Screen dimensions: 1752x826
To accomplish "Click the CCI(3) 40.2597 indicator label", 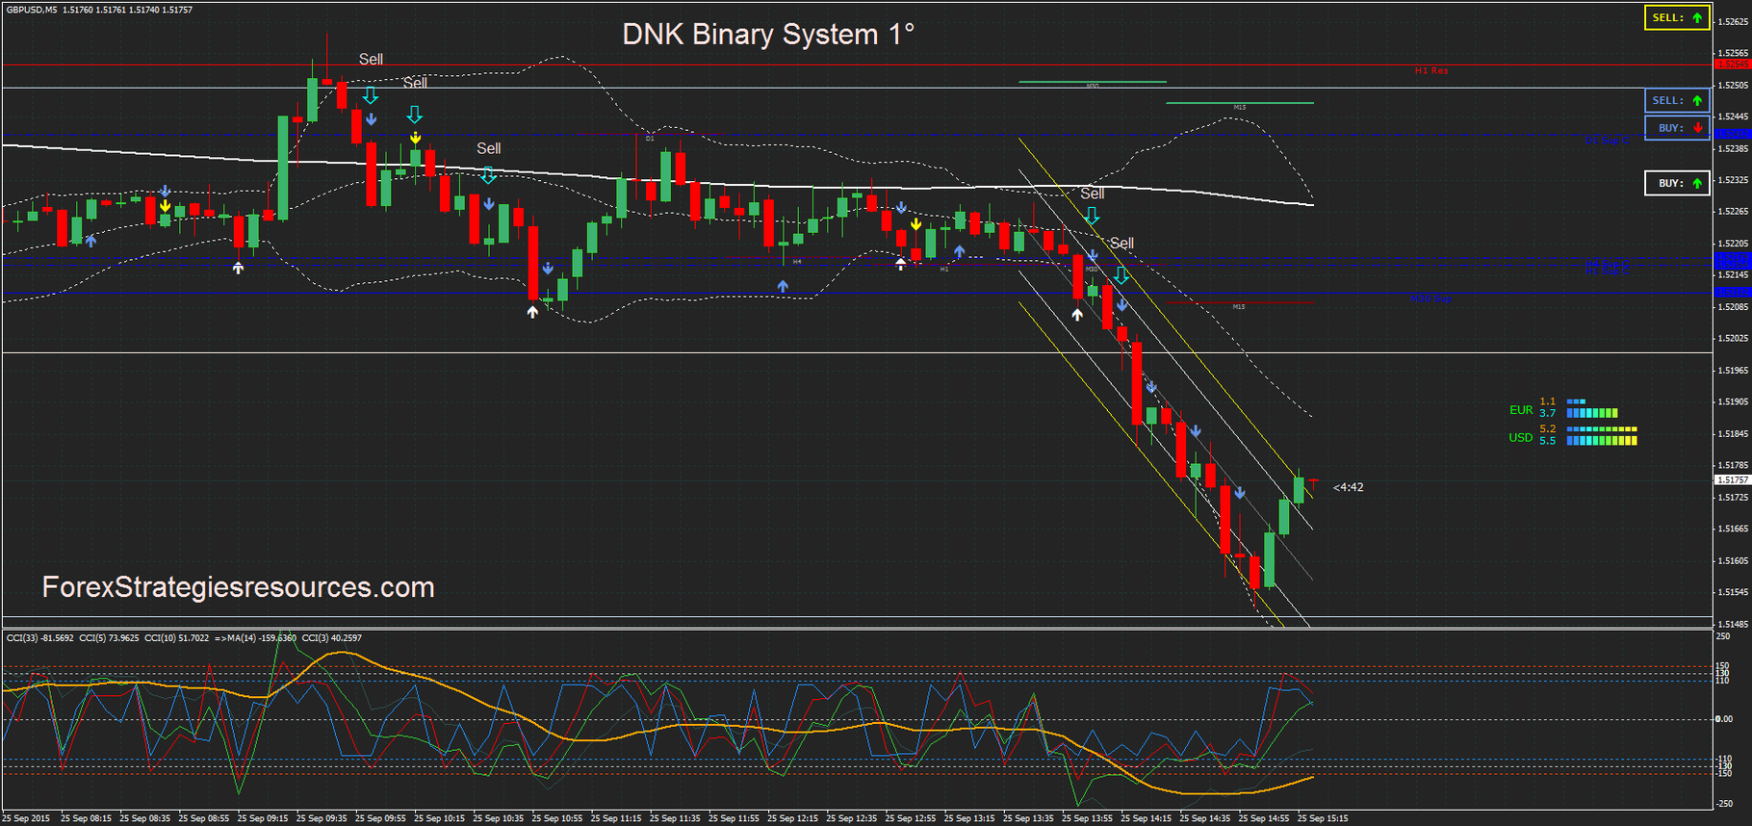I will pyautogui.click(x=332, y=638).
